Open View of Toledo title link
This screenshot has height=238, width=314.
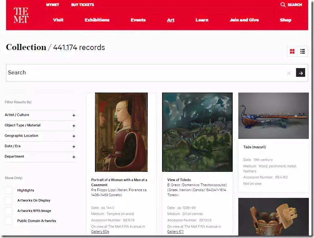point(179,180)
